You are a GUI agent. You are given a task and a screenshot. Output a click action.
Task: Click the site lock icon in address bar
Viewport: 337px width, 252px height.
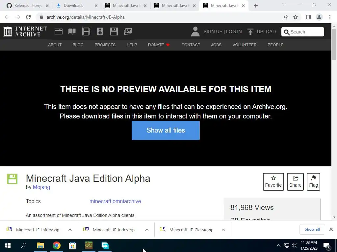41,17
